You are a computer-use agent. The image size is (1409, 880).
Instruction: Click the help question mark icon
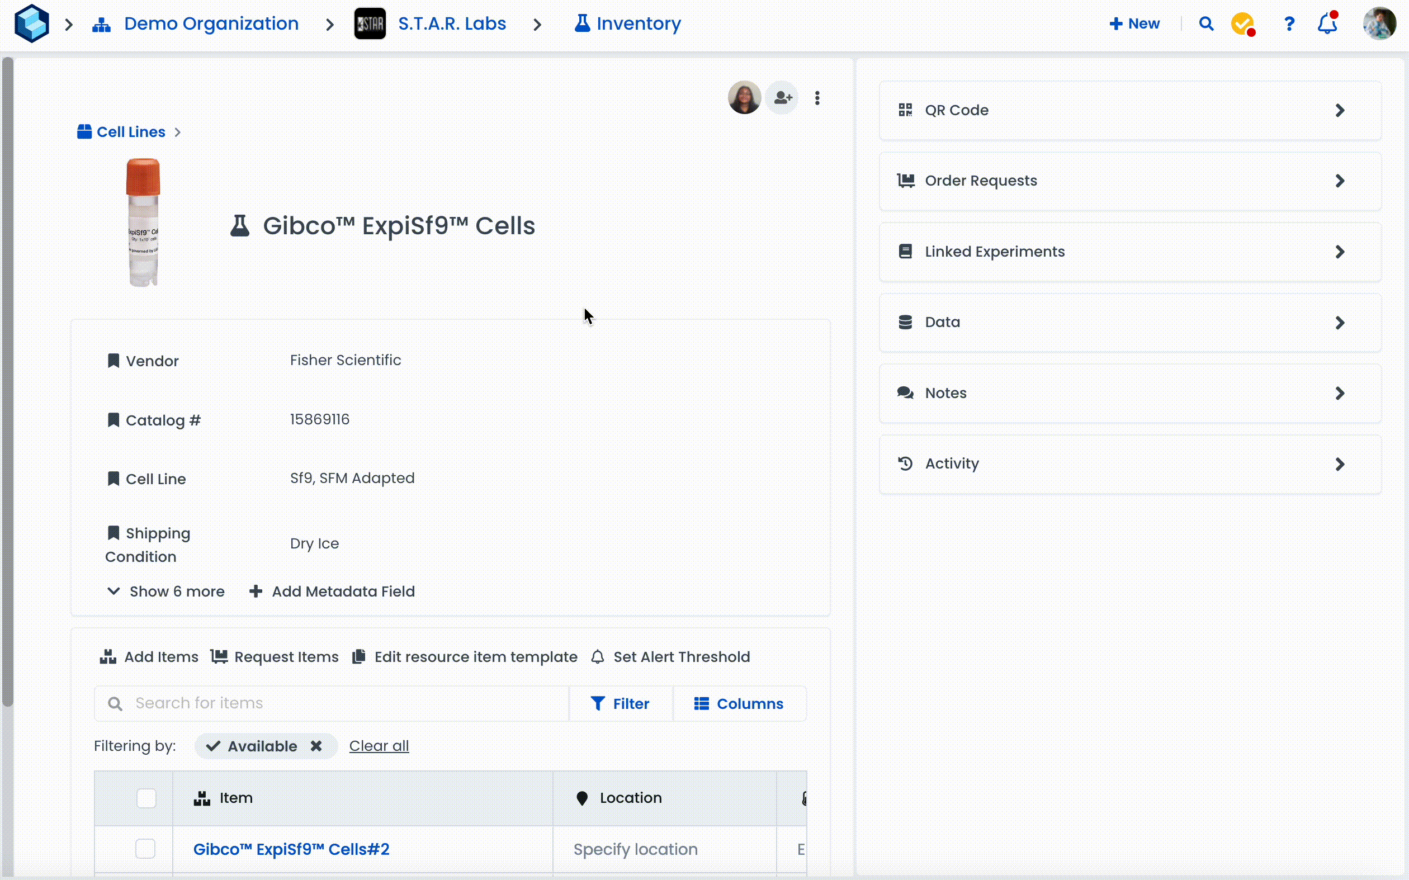coord(1289,24)
